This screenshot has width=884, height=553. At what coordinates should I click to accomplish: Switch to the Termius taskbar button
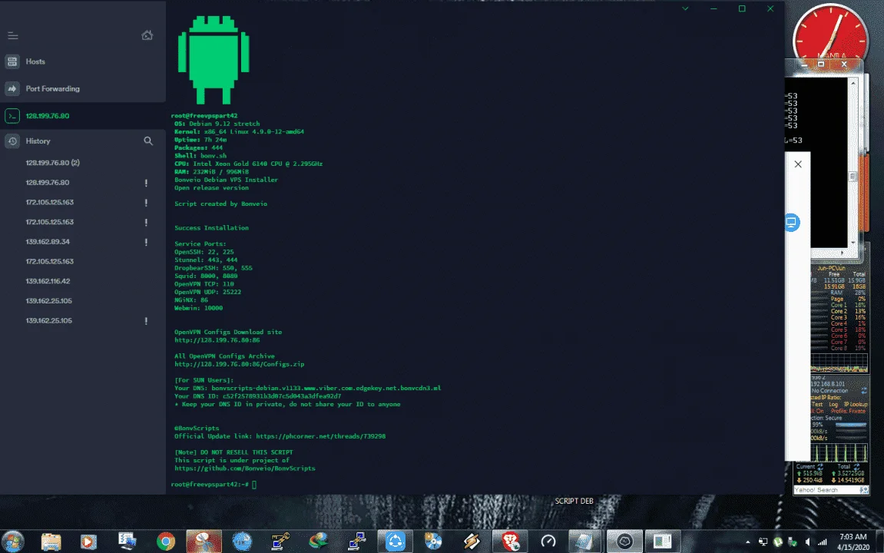[x=624, y=541]
